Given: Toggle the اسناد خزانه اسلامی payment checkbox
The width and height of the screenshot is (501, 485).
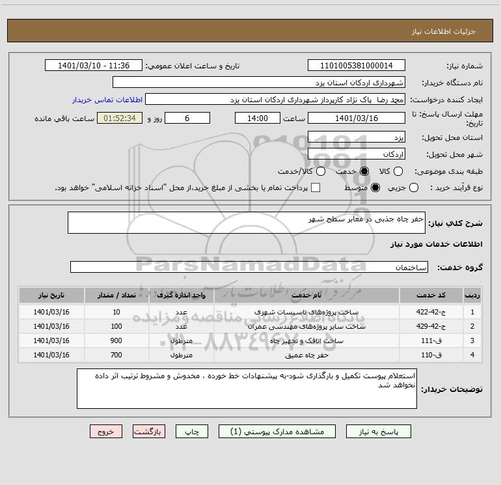Looking at the screenshot, I should [316, 187].
